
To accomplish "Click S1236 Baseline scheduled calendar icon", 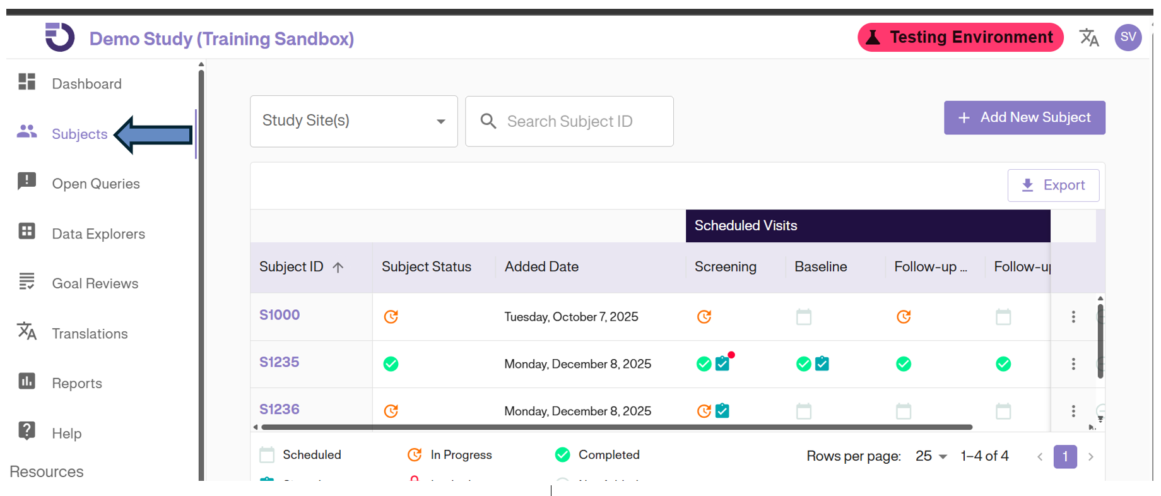I will pos(803,411).
